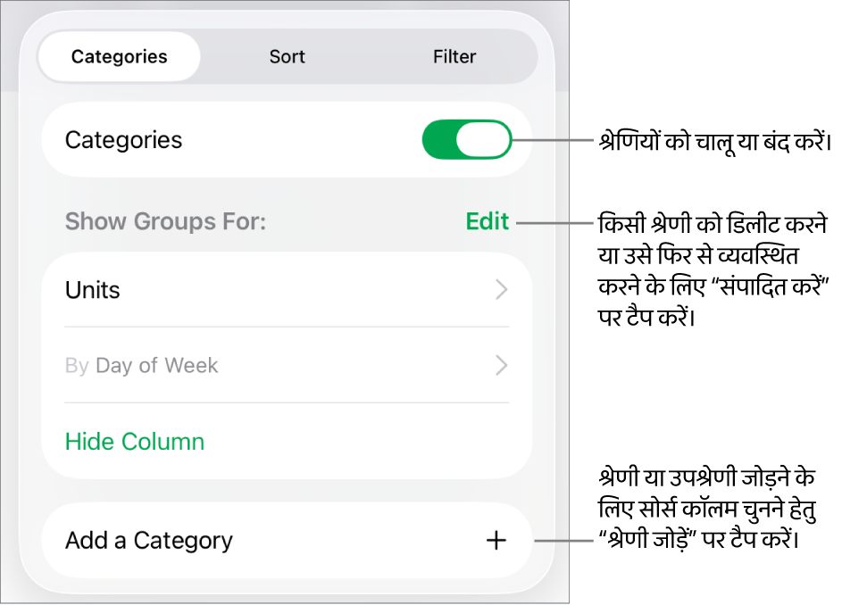Click the green part of the Categories switch
The width and height of the screenshot is (842, 605).
click(x=438, y=140)
